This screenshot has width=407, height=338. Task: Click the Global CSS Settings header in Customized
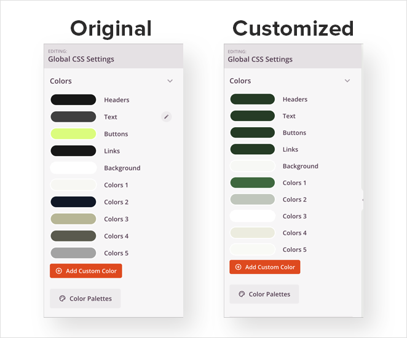(260, 60)
